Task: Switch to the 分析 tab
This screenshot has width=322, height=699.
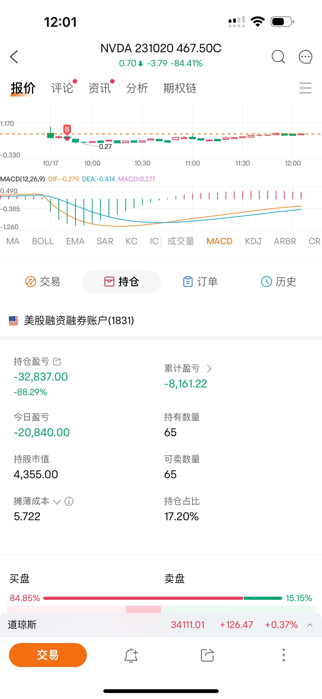Action: [137, 88]
